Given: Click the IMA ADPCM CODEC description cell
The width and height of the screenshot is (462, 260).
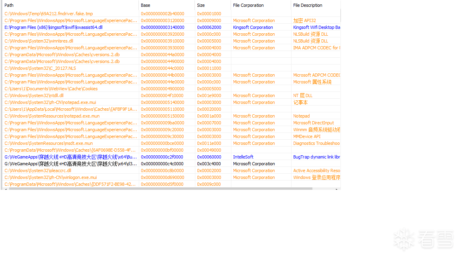Looking at the screenshot, I should (317, 48).
